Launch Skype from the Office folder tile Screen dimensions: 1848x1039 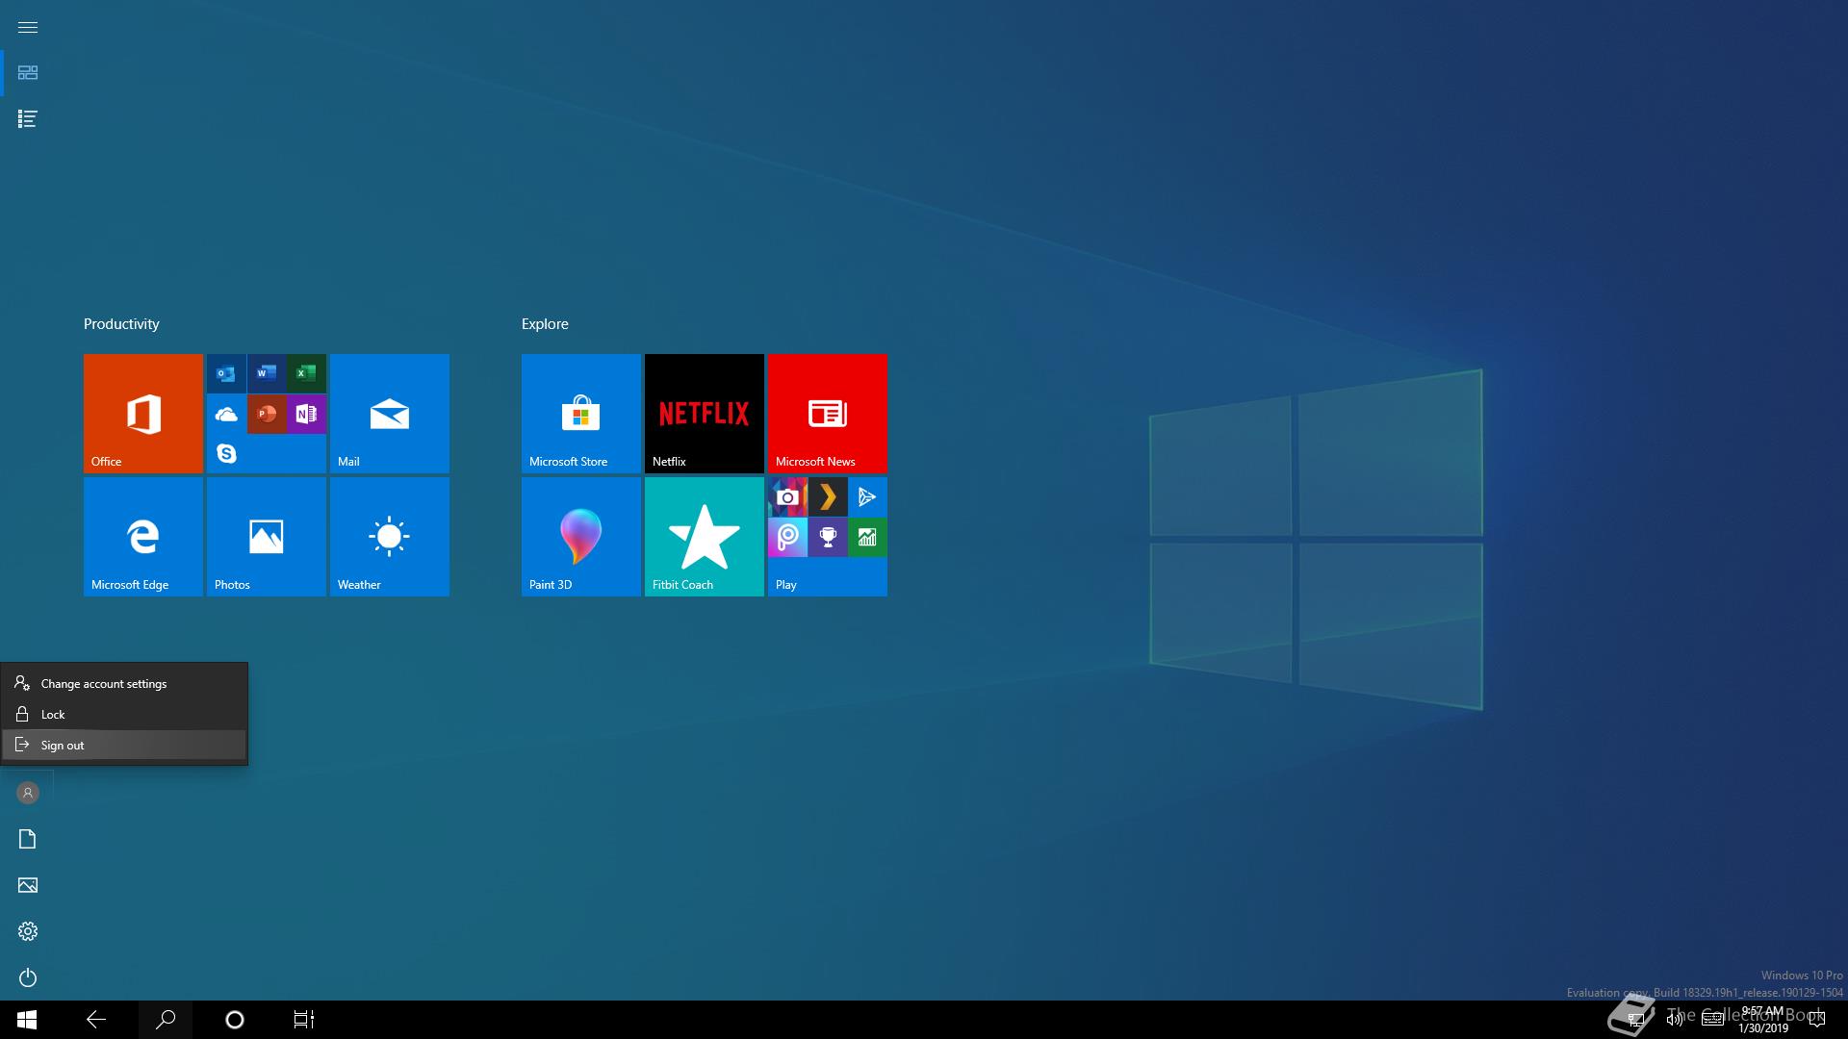pyautogui.click(x=226, y=453)
